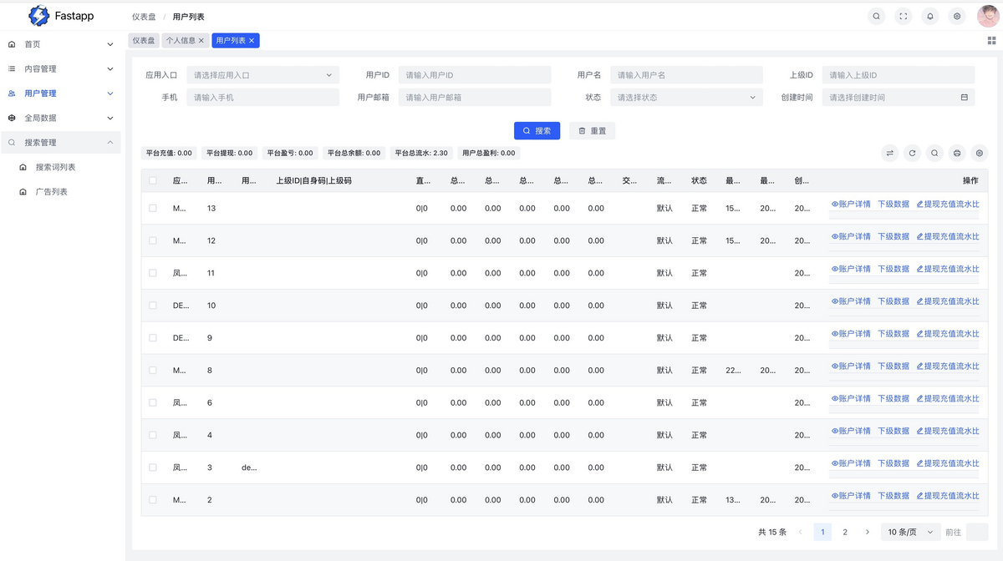Toggle fullscreen mode icon
The image size is (1003, 561).
[903, 16]
